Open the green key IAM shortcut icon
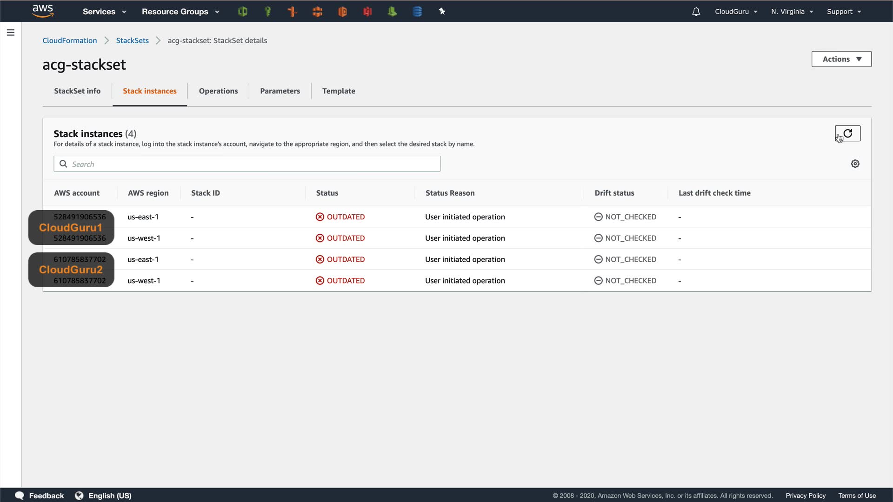This screenshot has height=502, width=893. (x=267, y=12)
